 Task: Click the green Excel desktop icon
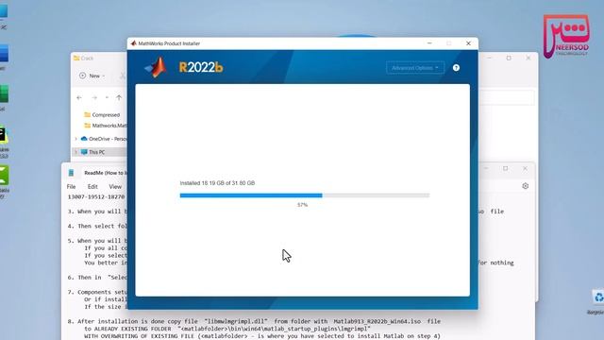[4, 94]
